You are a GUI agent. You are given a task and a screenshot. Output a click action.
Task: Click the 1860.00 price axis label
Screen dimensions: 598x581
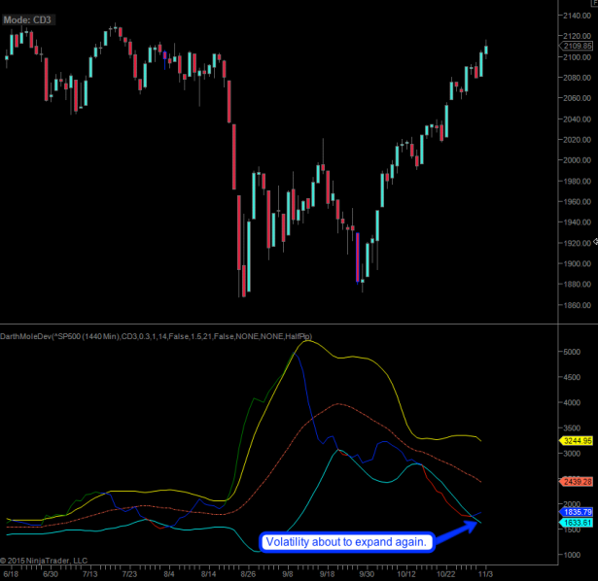click(574, 304)
